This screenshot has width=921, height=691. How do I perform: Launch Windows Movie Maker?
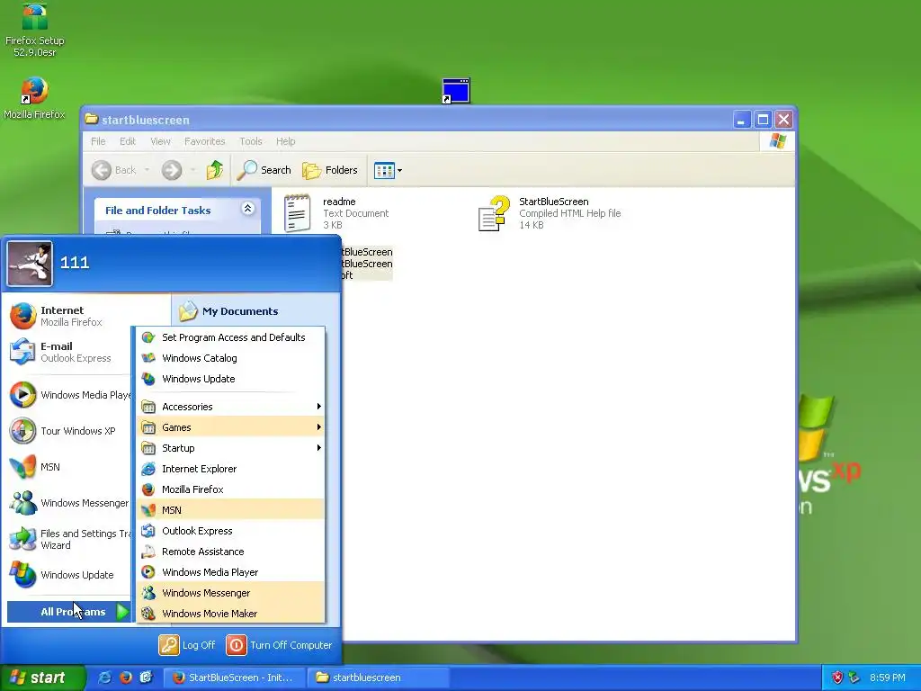pos(231,614)
